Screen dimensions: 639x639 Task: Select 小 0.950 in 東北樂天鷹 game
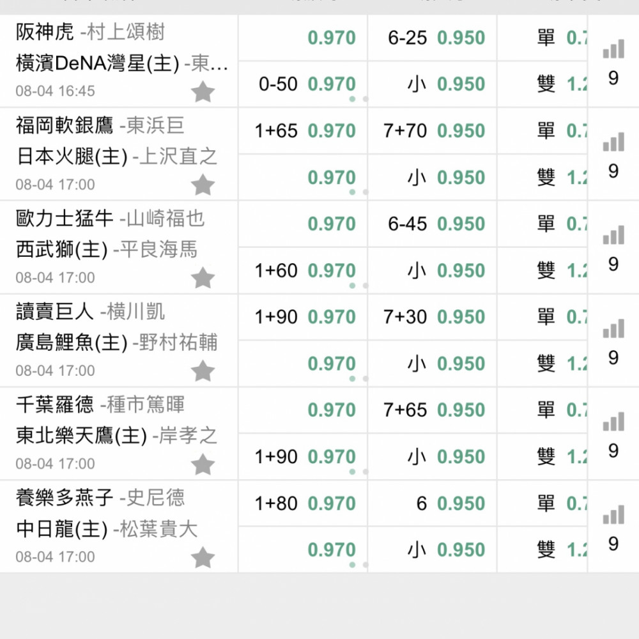coord(432,457)
